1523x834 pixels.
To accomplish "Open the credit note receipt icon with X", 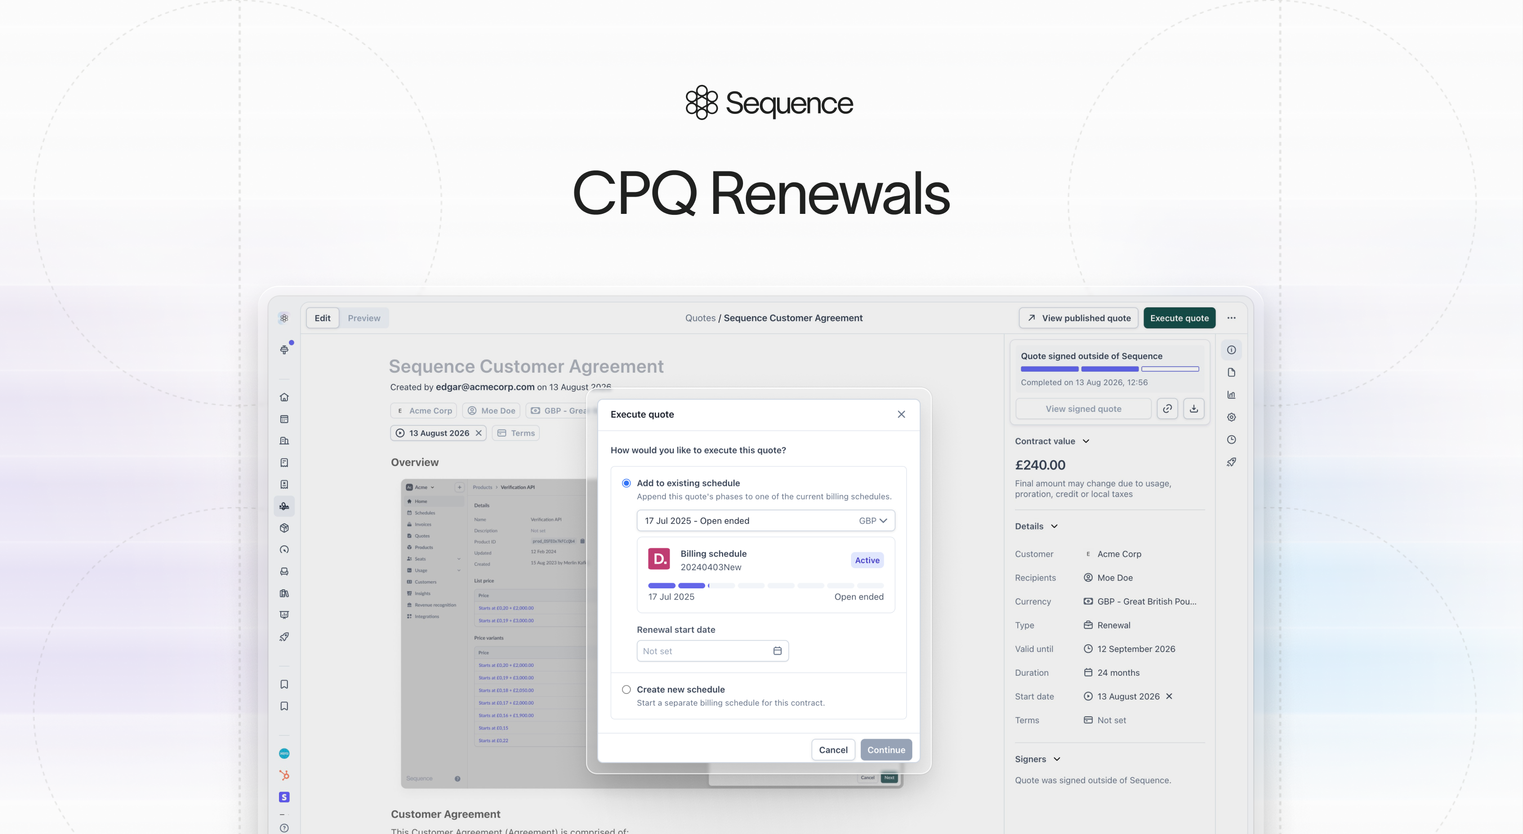I will 285,484.
